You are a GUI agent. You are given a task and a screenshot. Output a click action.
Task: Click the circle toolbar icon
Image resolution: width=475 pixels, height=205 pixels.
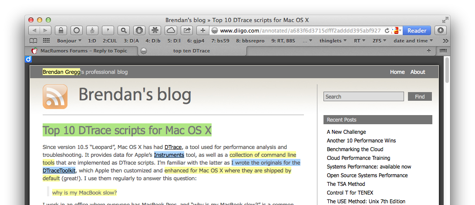click(77, 30)
